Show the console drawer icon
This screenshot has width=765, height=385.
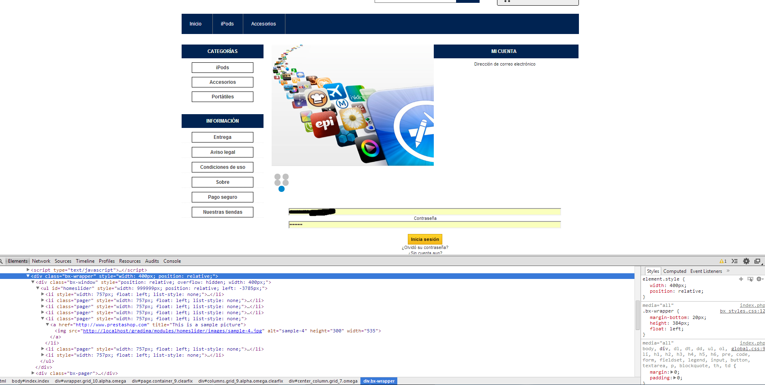click(x=735, y=261)
